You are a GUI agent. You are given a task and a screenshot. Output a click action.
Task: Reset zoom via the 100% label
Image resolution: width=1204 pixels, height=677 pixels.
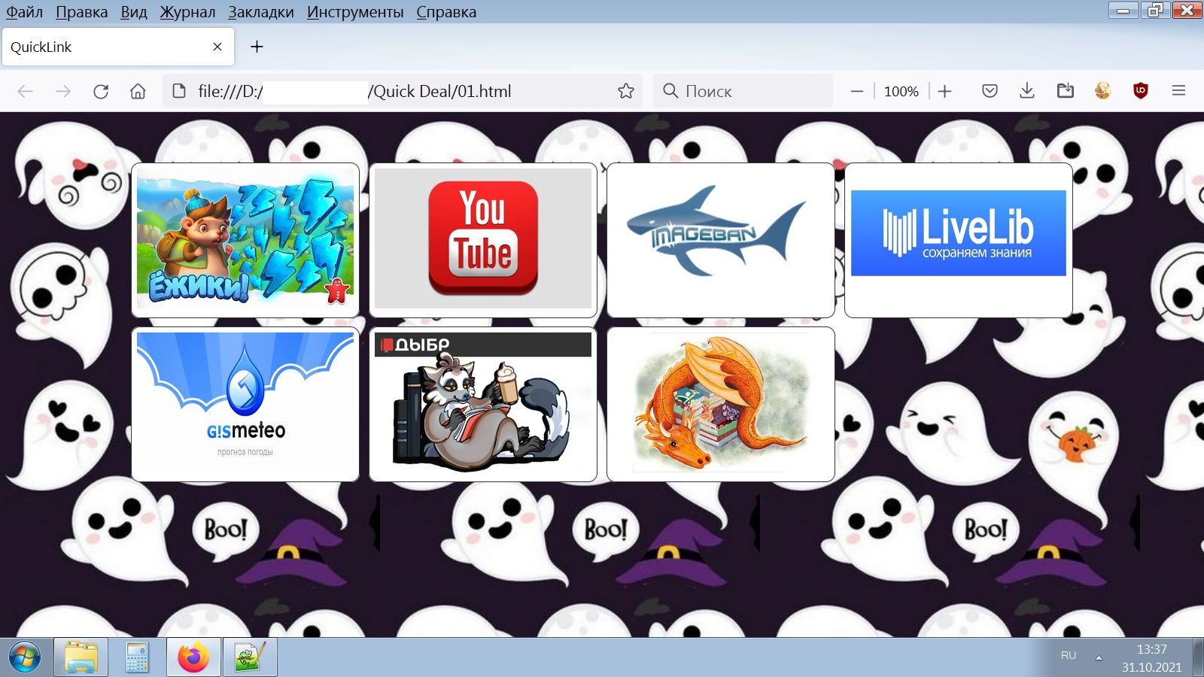pyautogui.click(x=901, y=91)
